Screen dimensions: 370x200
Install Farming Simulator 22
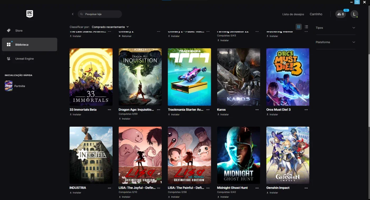click(x=223, y=40)
